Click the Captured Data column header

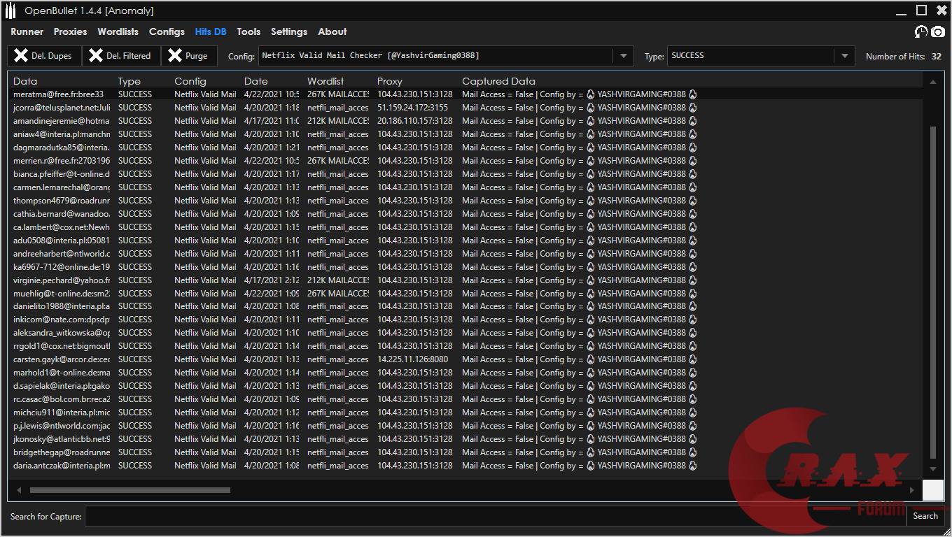click(498, 81)
